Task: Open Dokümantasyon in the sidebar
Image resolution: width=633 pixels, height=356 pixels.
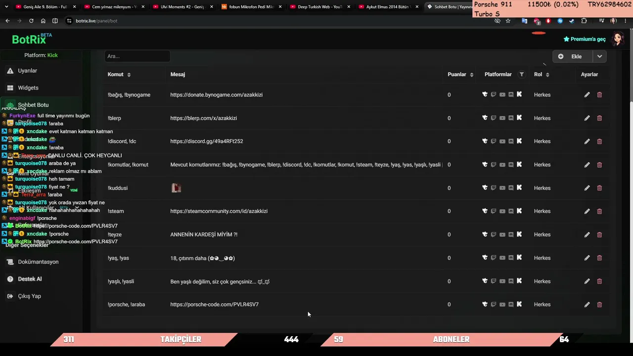Action: click(x=38, y=262)
